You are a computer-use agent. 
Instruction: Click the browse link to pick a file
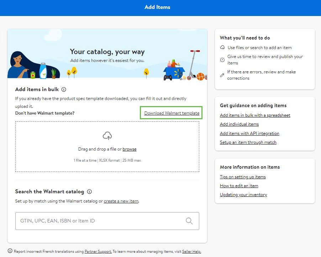tap(130, 149)
